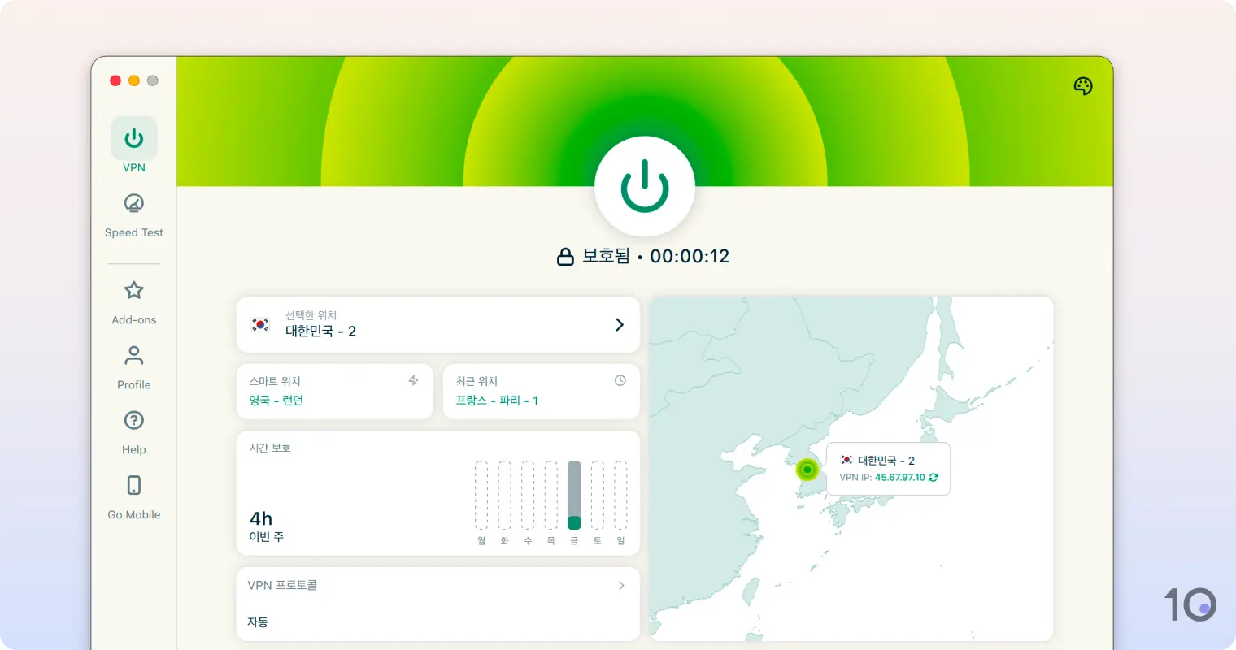The height and width of the screenshot is (650, 1236).
Task: Click the clock icon on 최근 위치 card
Action: coord(620,379)
